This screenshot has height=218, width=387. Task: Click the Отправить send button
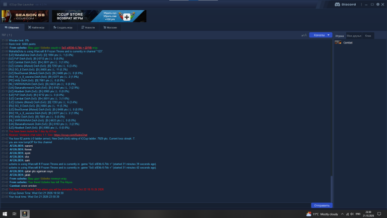(x=321, y=205)
